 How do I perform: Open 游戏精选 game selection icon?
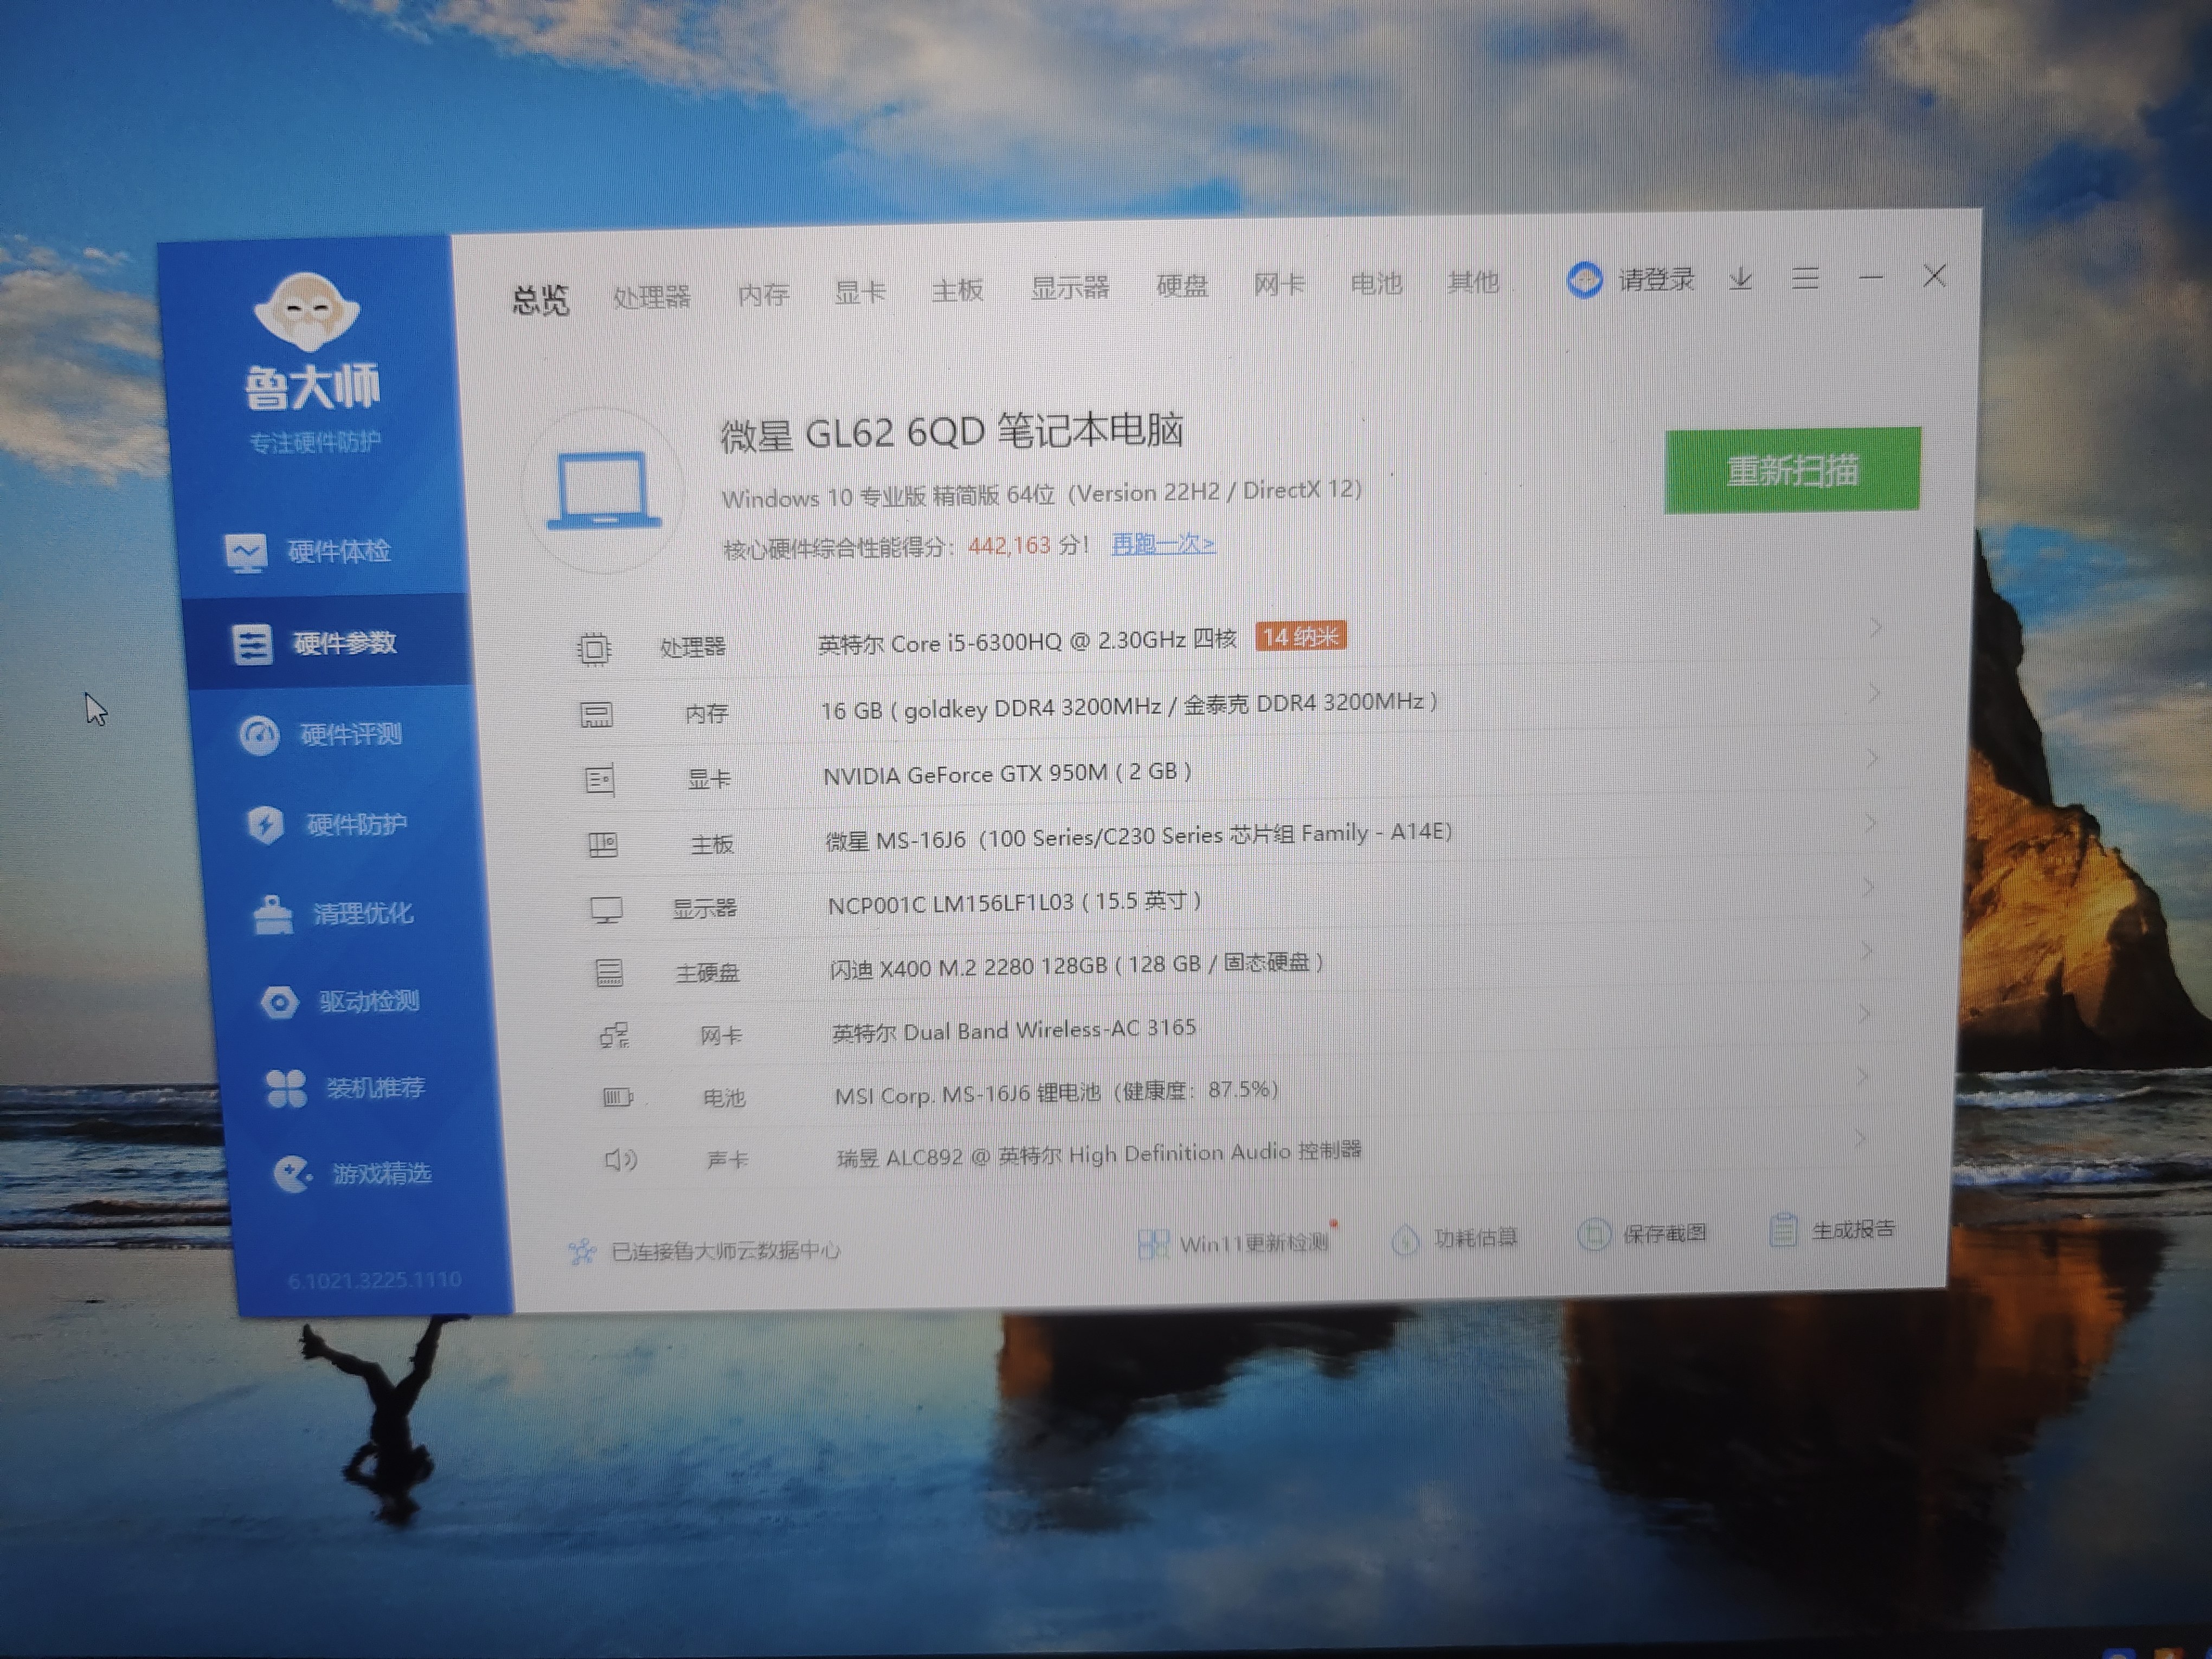(x=292, y=1175)
